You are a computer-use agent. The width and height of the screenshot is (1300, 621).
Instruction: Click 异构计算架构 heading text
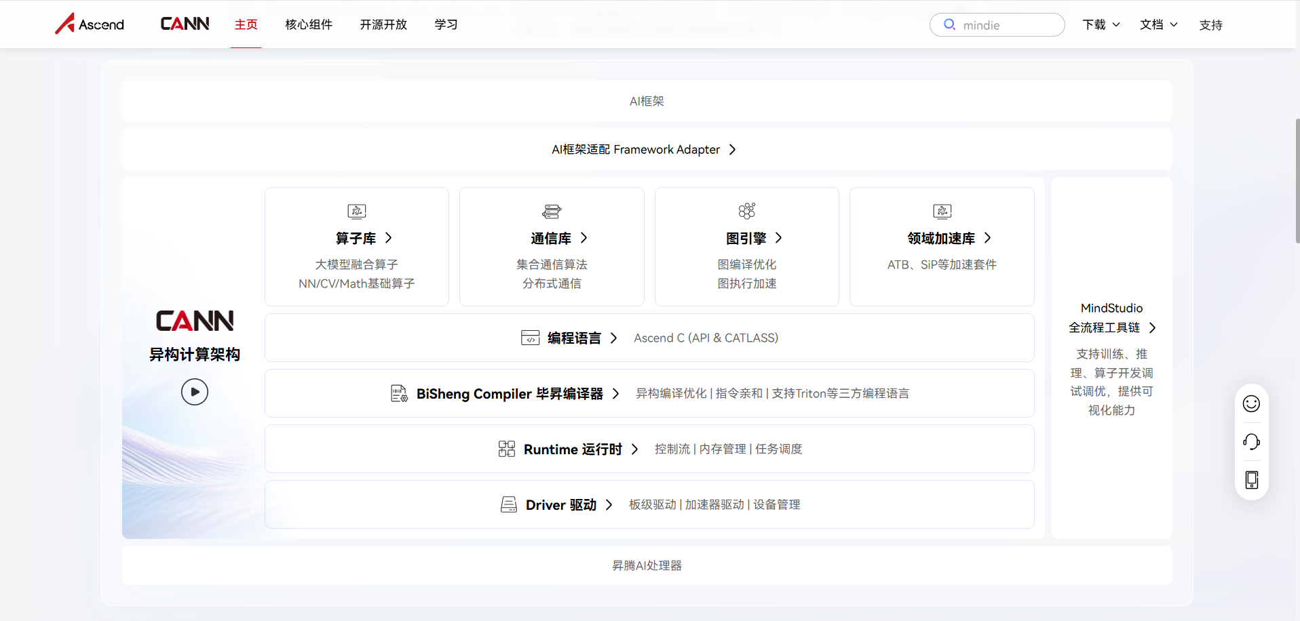coord(195,355)
